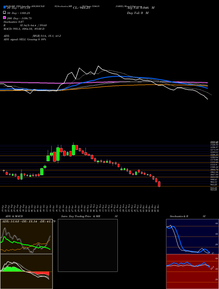This screenshot has width=219, height=289.
Task: Click the 'Stochastics: 3.67' reading
Action: click(x=14, y=22)
